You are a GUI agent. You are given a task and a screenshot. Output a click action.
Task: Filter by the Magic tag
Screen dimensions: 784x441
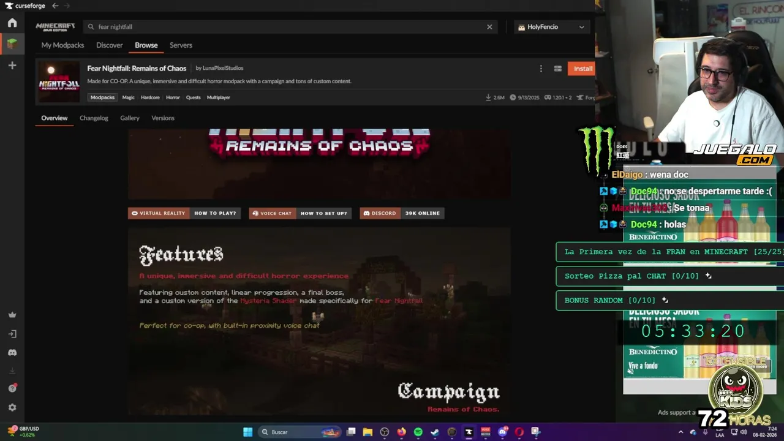click(128, 97)
